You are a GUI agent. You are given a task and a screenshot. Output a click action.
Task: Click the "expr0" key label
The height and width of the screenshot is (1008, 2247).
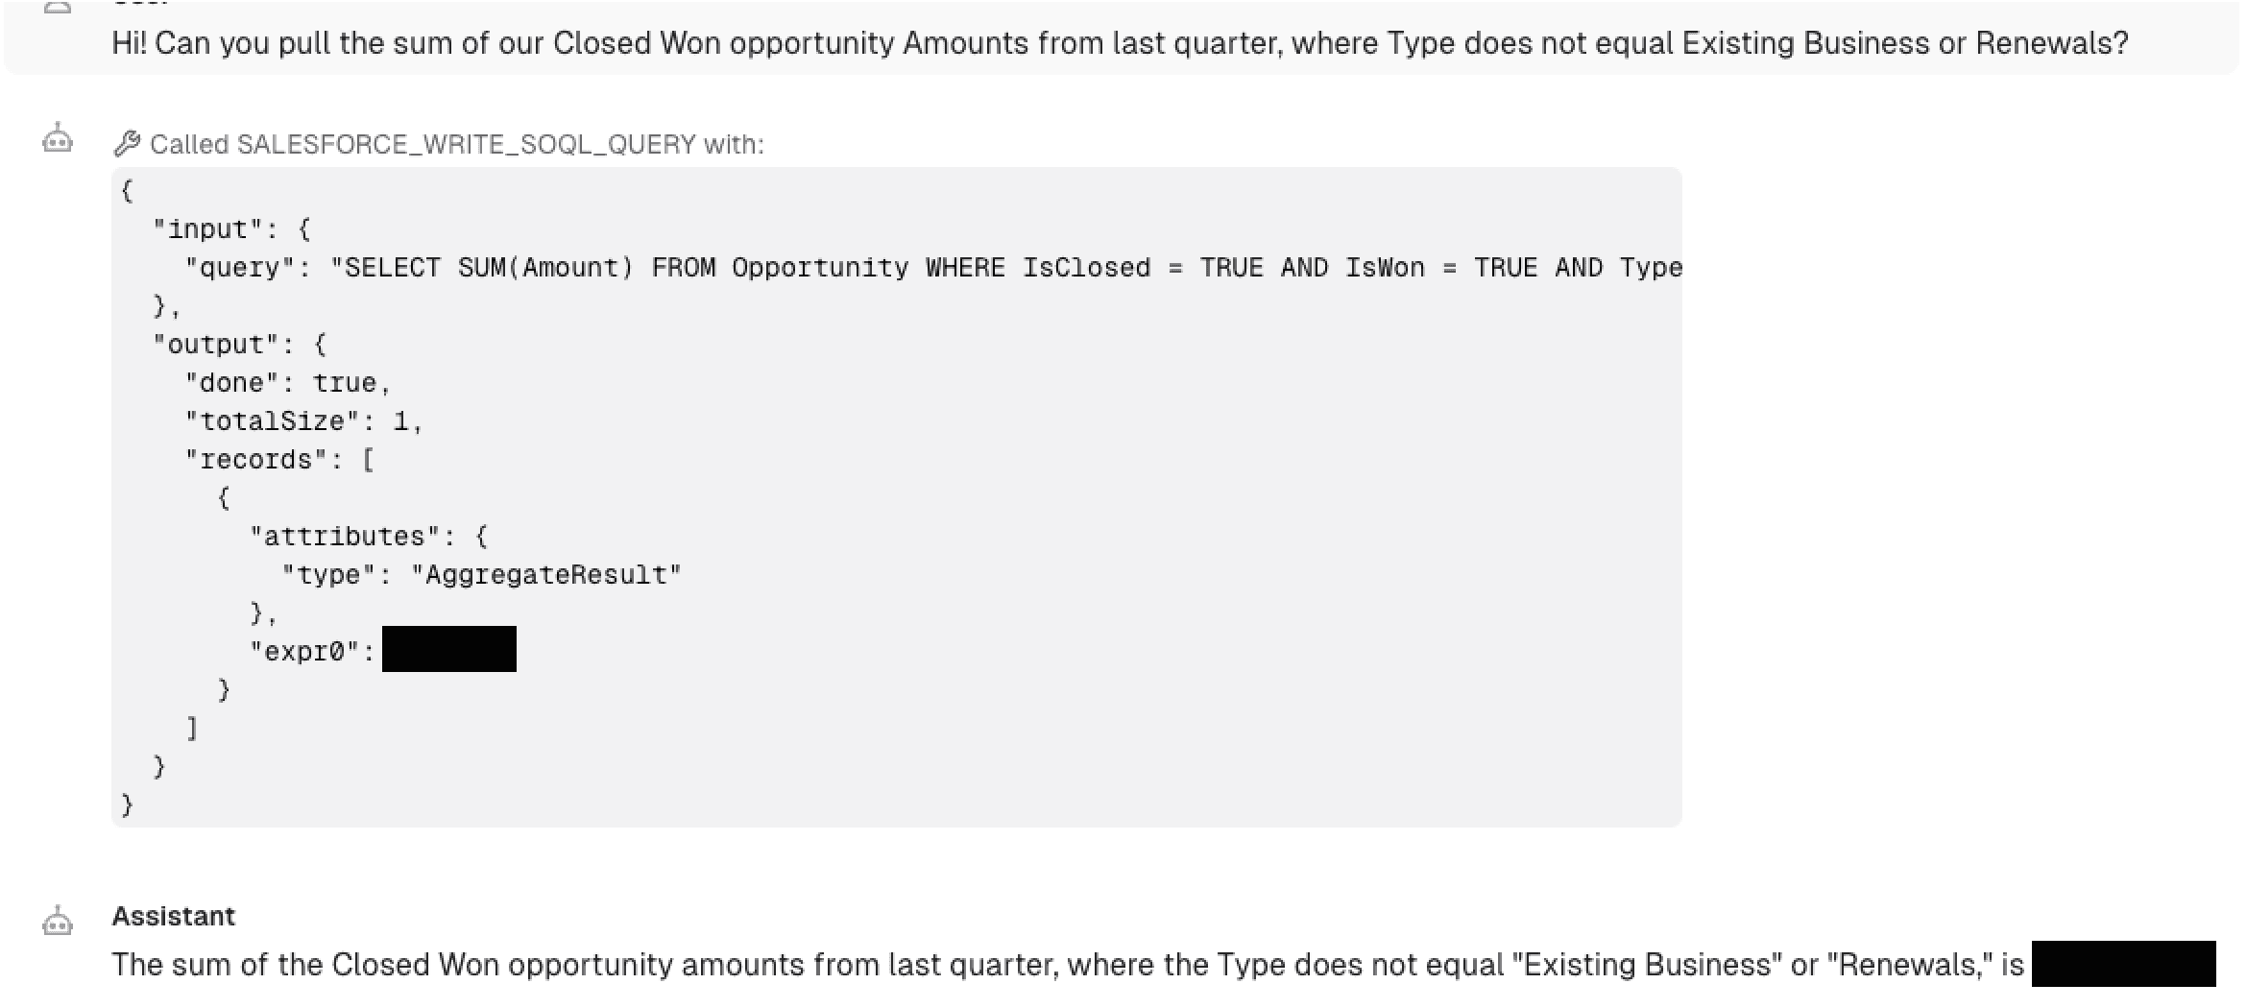coord(303,652)
